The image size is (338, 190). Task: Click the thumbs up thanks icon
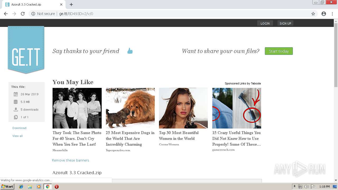coord(130,51)
